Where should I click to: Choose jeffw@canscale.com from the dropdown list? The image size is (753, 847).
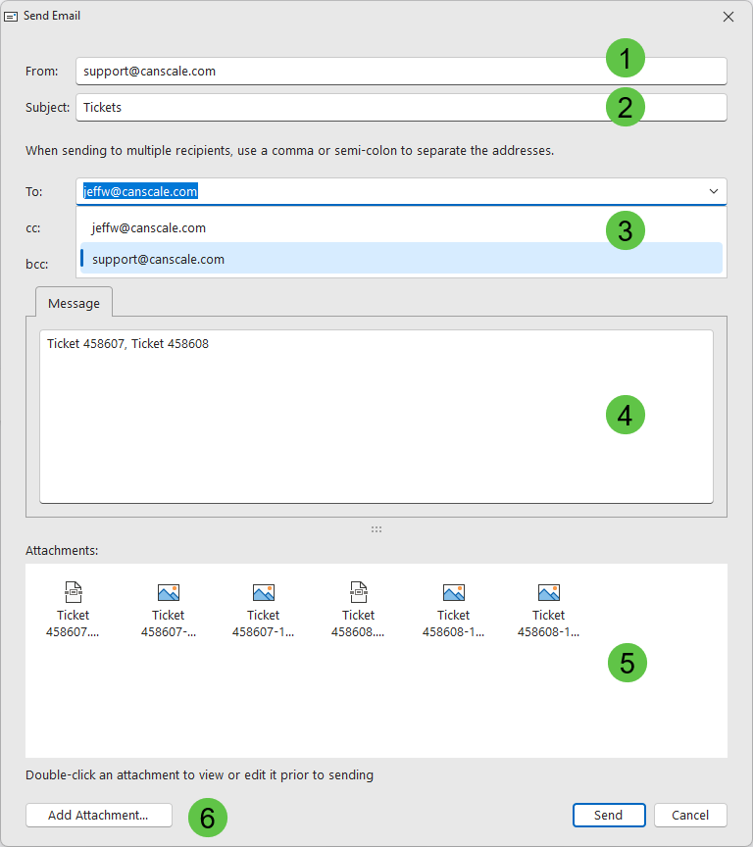149,227
